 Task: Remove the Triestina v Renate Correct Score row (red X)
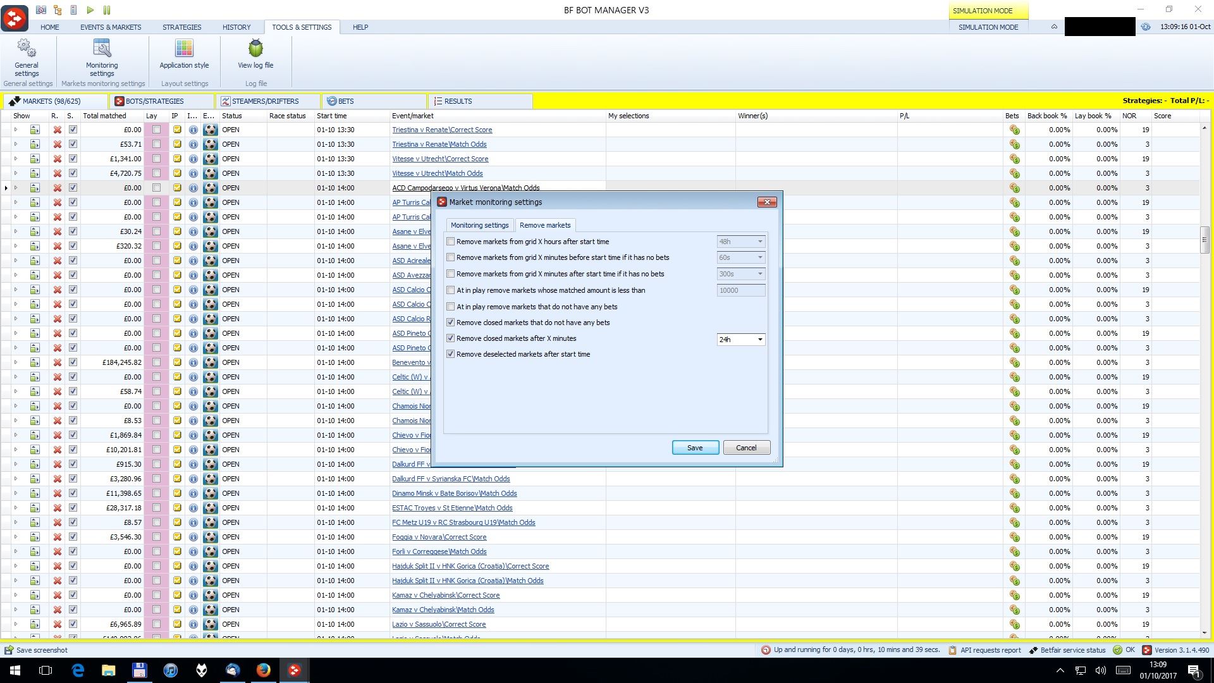tap(58, 130)
